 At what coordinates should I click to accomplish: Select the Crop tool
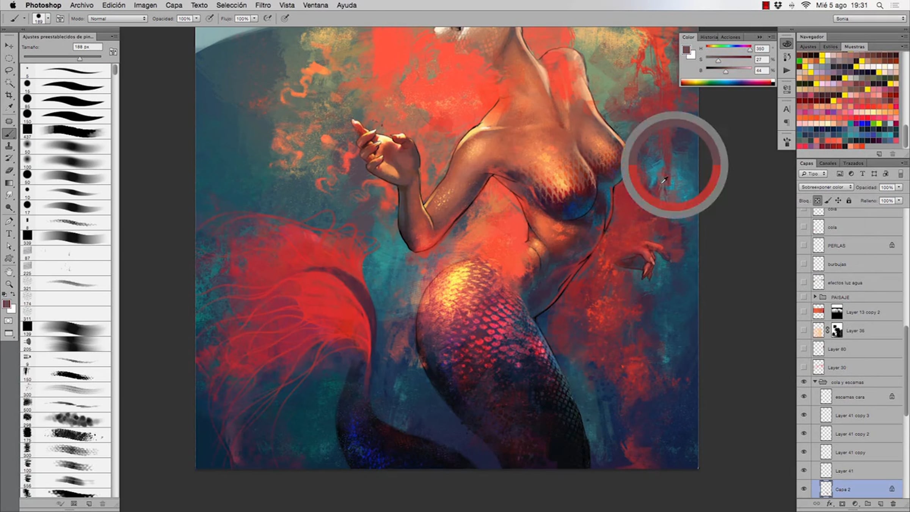(9, 95)
